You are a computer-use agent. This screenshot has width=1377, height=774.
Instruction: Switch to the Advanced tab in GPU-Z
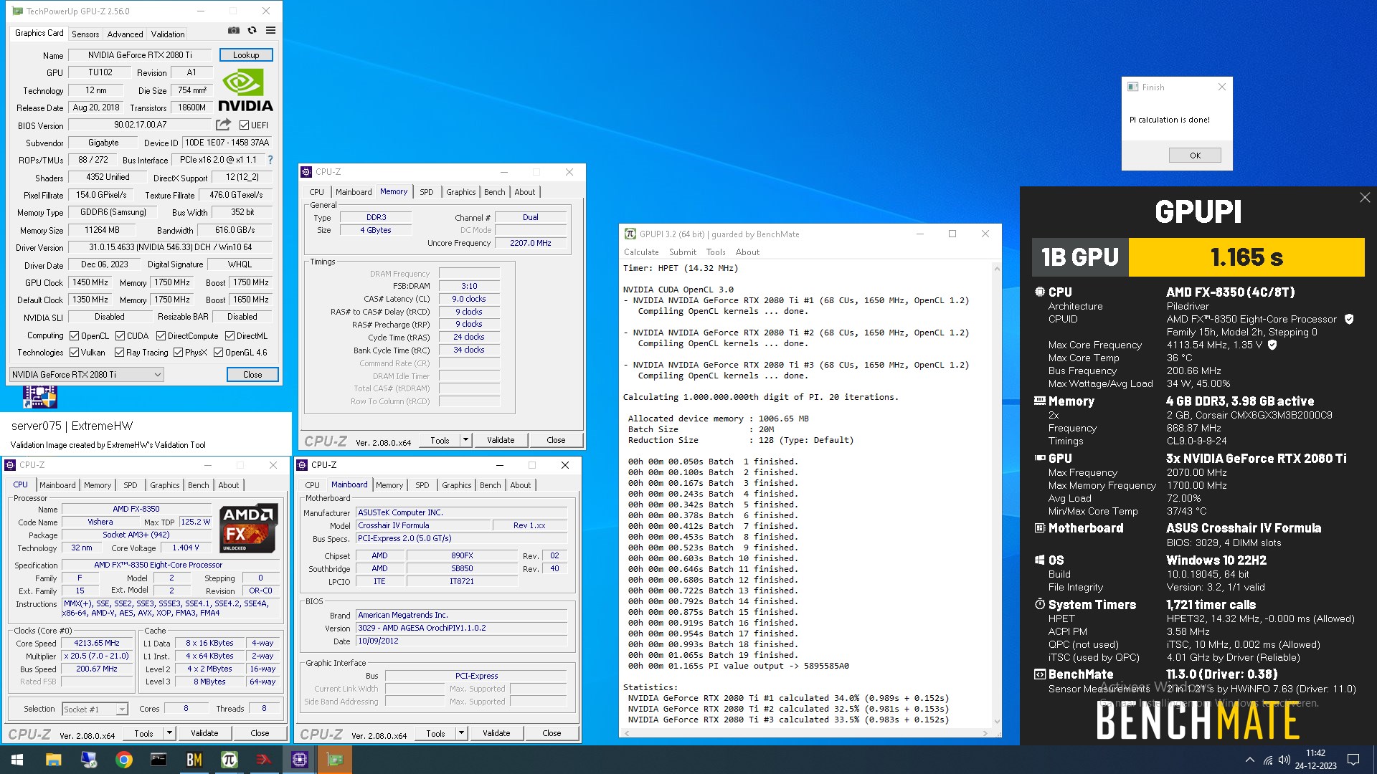click(x=125, y=34)
